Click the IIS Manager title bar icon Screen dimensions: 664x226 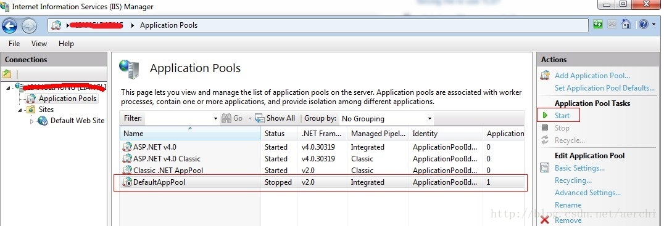pos(5,6)
